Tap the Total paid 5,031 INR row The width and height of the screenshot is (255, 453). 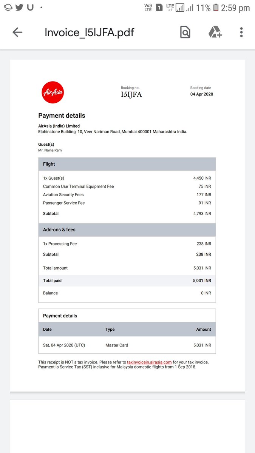point(127,280)
